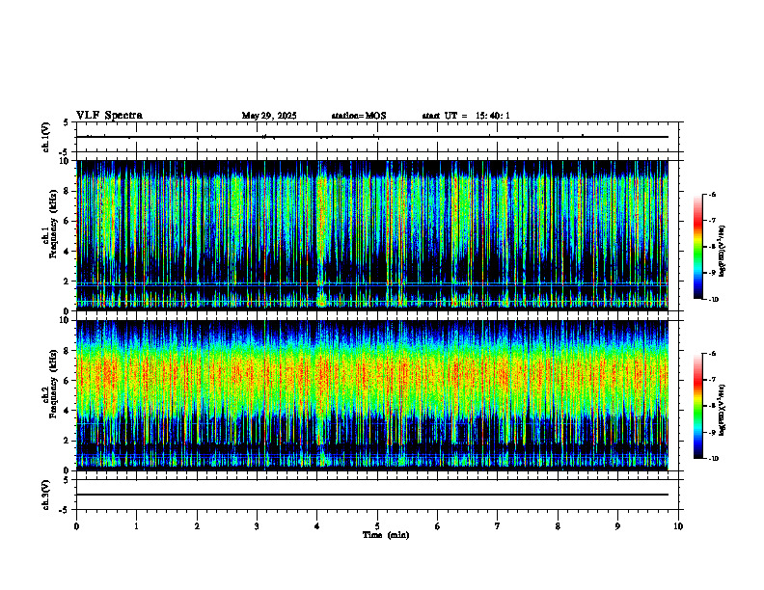The width and height of the screenshot is (764, 590).
Task: Click the "-6" label on ch.1 colorbar
Action: tap(712, 194)
